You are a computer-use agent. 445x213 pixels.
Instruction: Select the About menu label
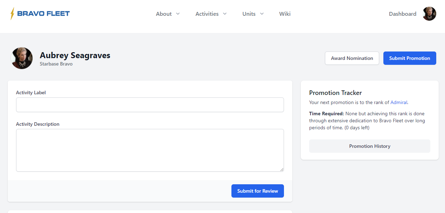pos(164,14)
